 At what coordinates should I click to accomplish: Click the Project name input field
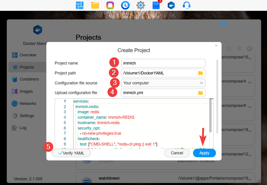(163, 63)
